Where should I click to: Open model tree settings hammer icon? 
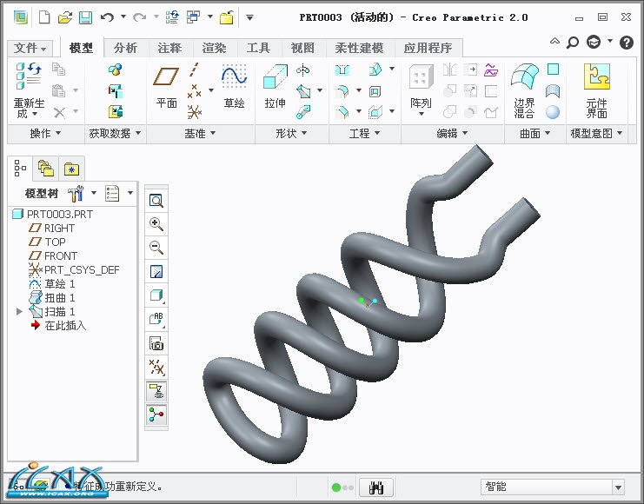(x=76, y=193)
